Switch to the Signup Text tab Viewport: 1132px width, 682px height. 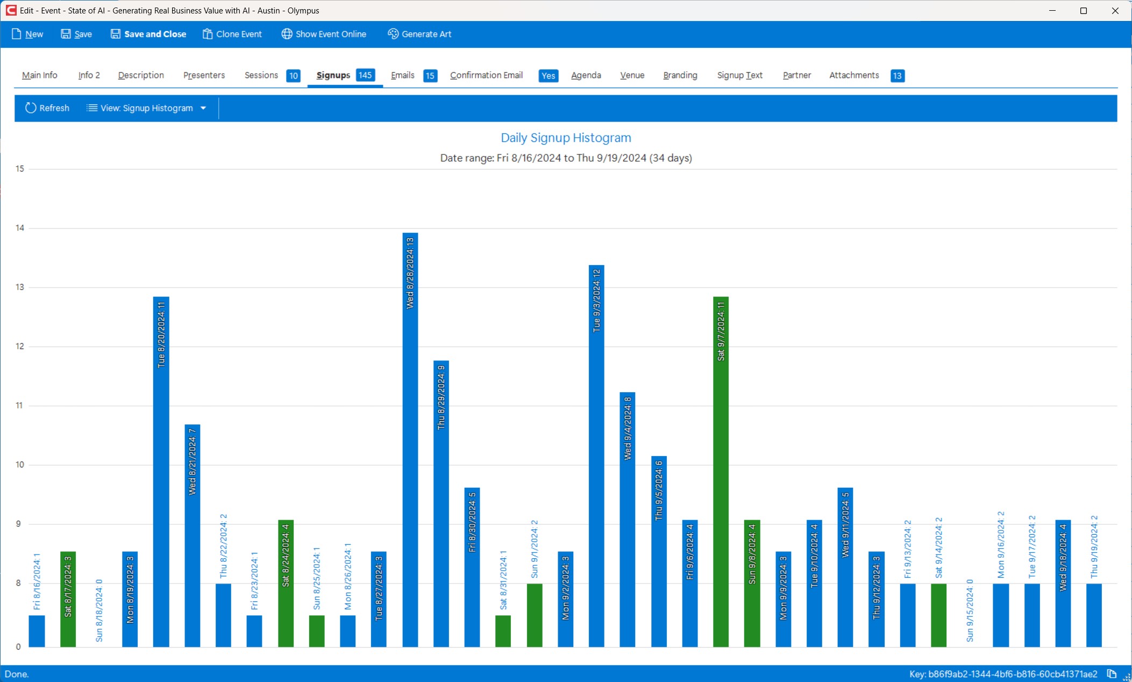[x=740, y=75]
